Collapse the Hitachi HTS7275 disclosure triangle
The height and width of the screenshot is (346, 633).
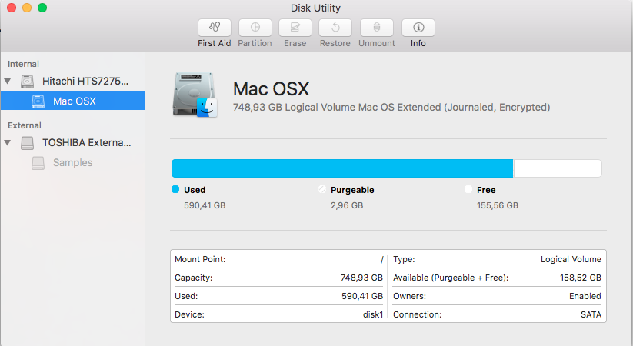pyautogui.click(x=7, y=82)
